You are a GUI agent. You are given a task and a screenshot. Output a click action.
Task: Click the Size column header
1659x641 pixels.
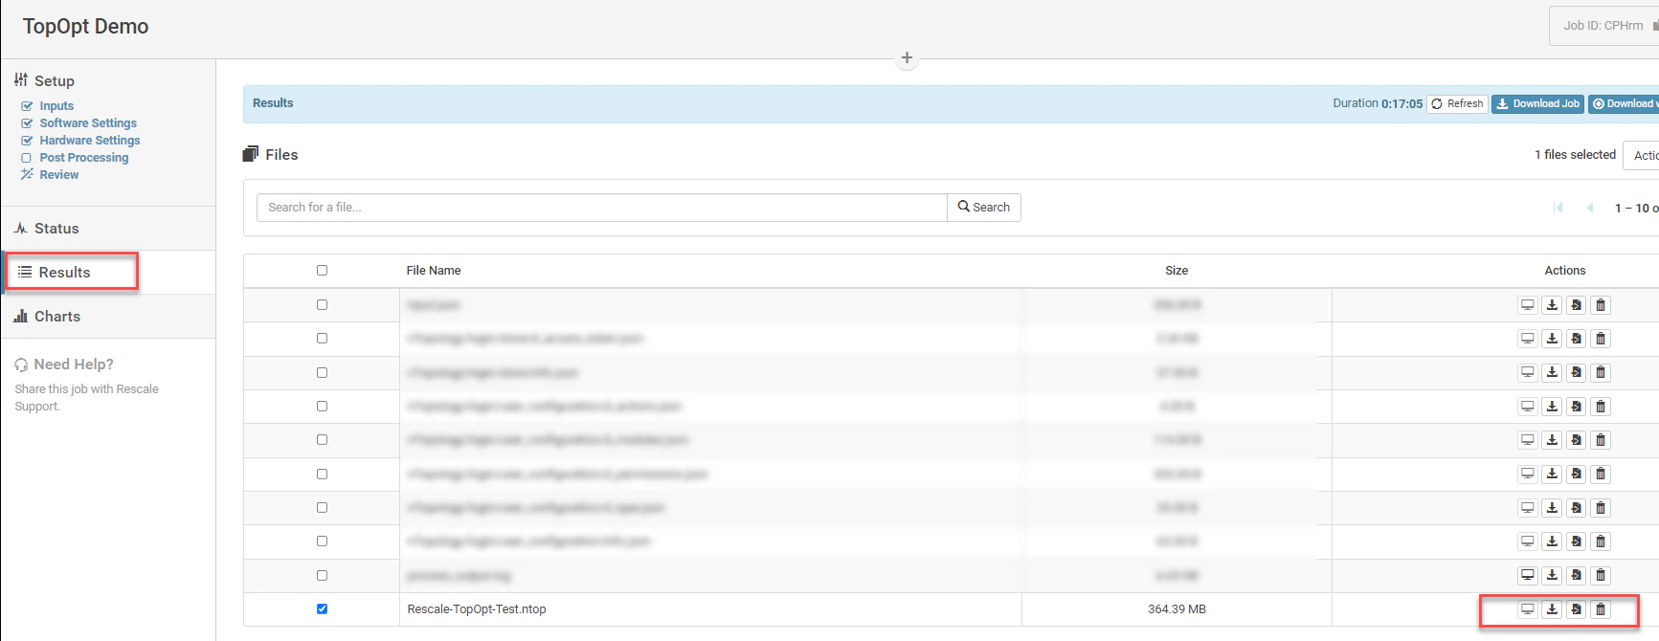[1177, 271]
